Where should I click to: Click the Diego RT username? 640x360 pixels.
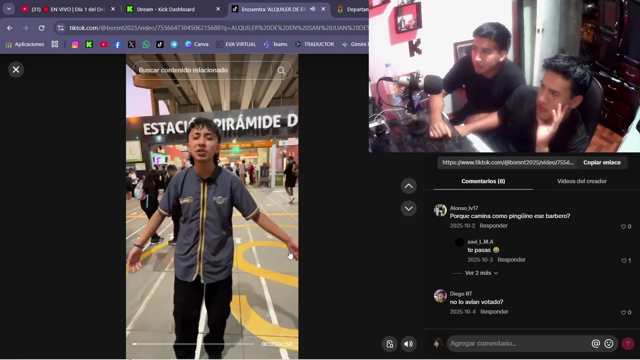[461, 294]
